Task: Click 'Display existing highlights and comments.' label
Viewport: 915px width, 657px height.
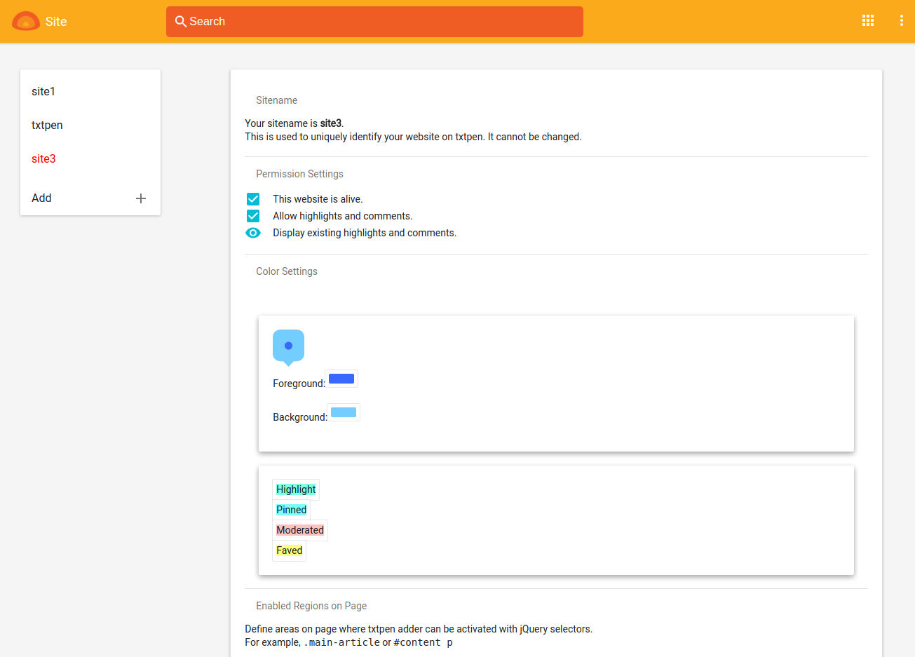Action: pos(365,233)
